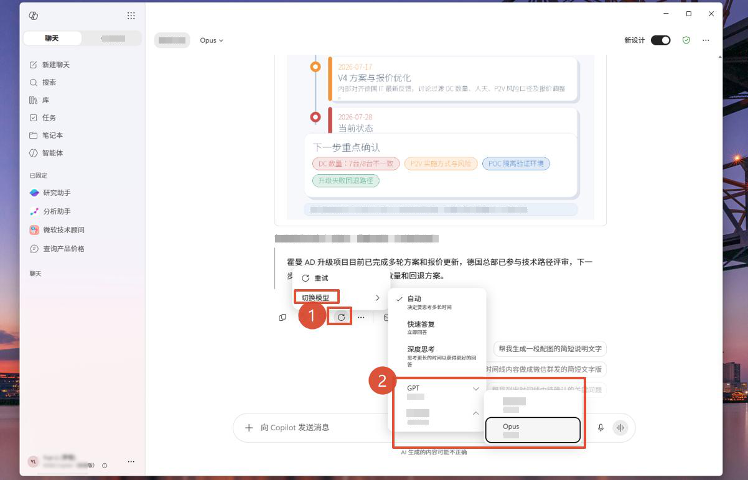The image size is (748, 480).
Task: Select the 快速答复 mode option
Action: [437, 328]
